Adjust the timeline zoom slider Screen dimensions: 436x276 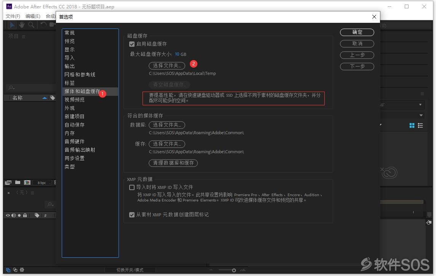234,270
